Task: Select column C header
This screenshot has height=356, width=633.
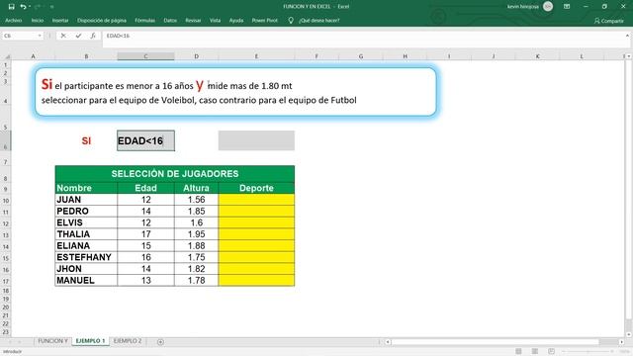Action: pyautogui.click(x=145, y=56)
